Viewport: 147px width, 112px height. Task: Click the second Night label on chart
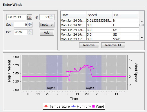90,88
